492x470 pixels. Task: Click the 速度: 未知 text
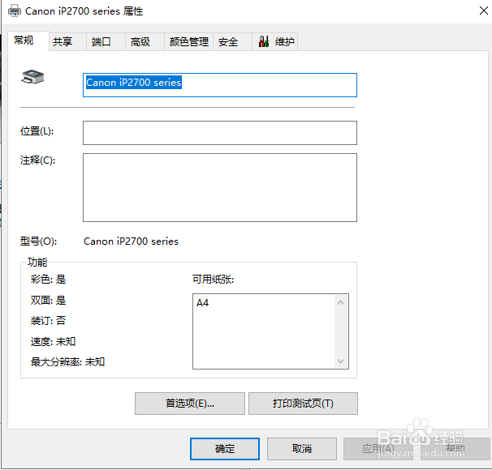(x=53, y=342)
